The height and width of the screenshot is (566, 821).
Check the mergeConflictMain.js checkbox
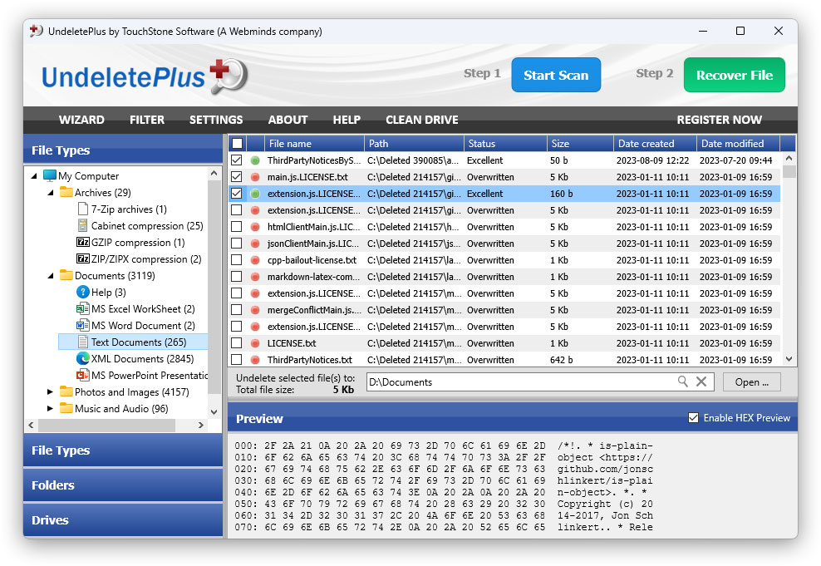(x=237, y=310)
